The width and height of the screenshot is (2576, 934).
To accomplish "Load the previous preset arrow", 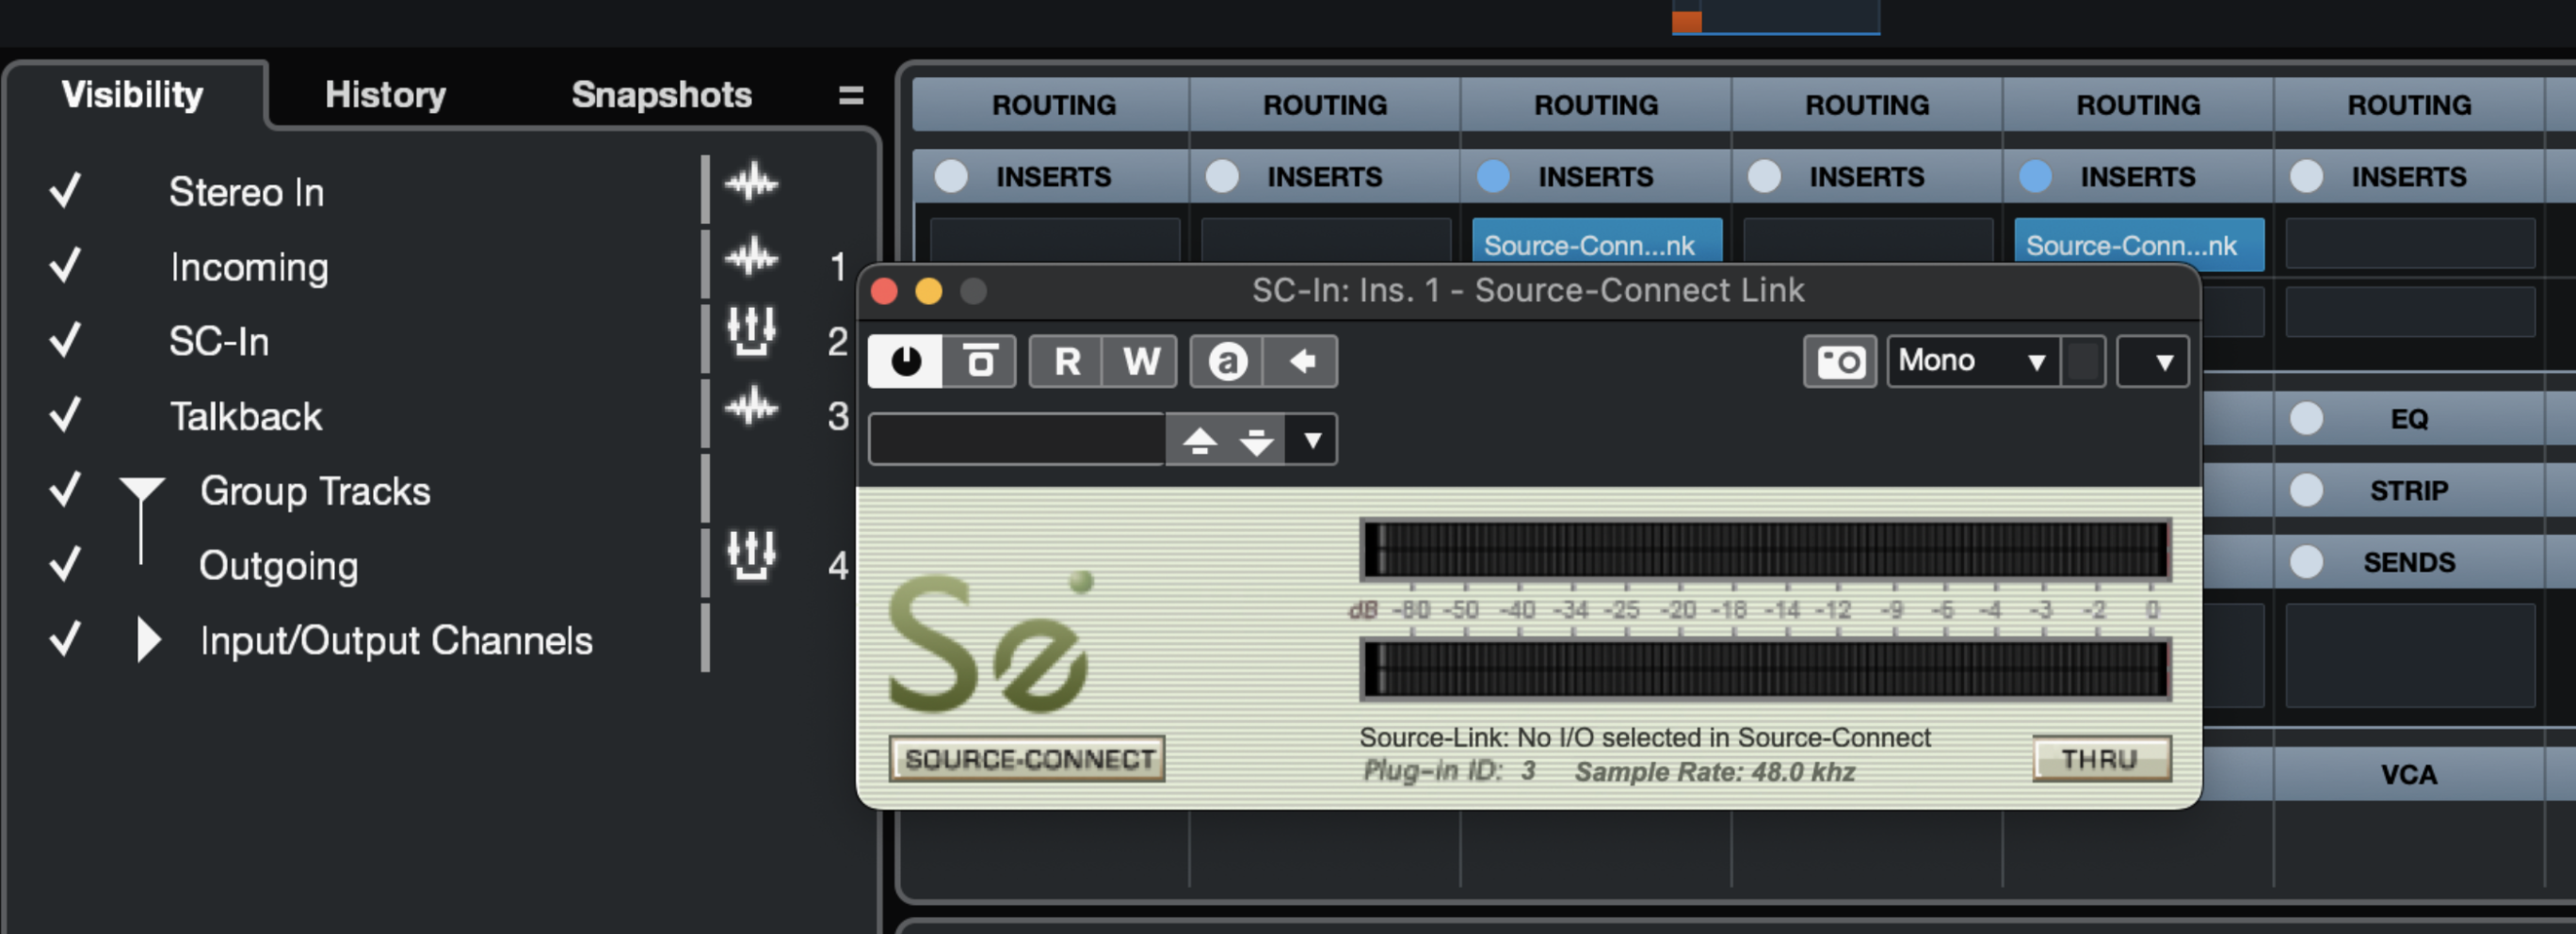I will click(x=1199, y=440).
